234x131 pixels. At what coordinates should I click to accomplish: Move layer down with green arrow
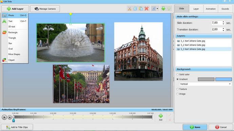(163, 9)
